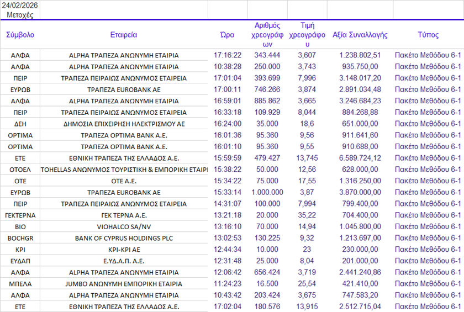
Task: Click the transaction value 3.246.684,23
Action: 360,101
